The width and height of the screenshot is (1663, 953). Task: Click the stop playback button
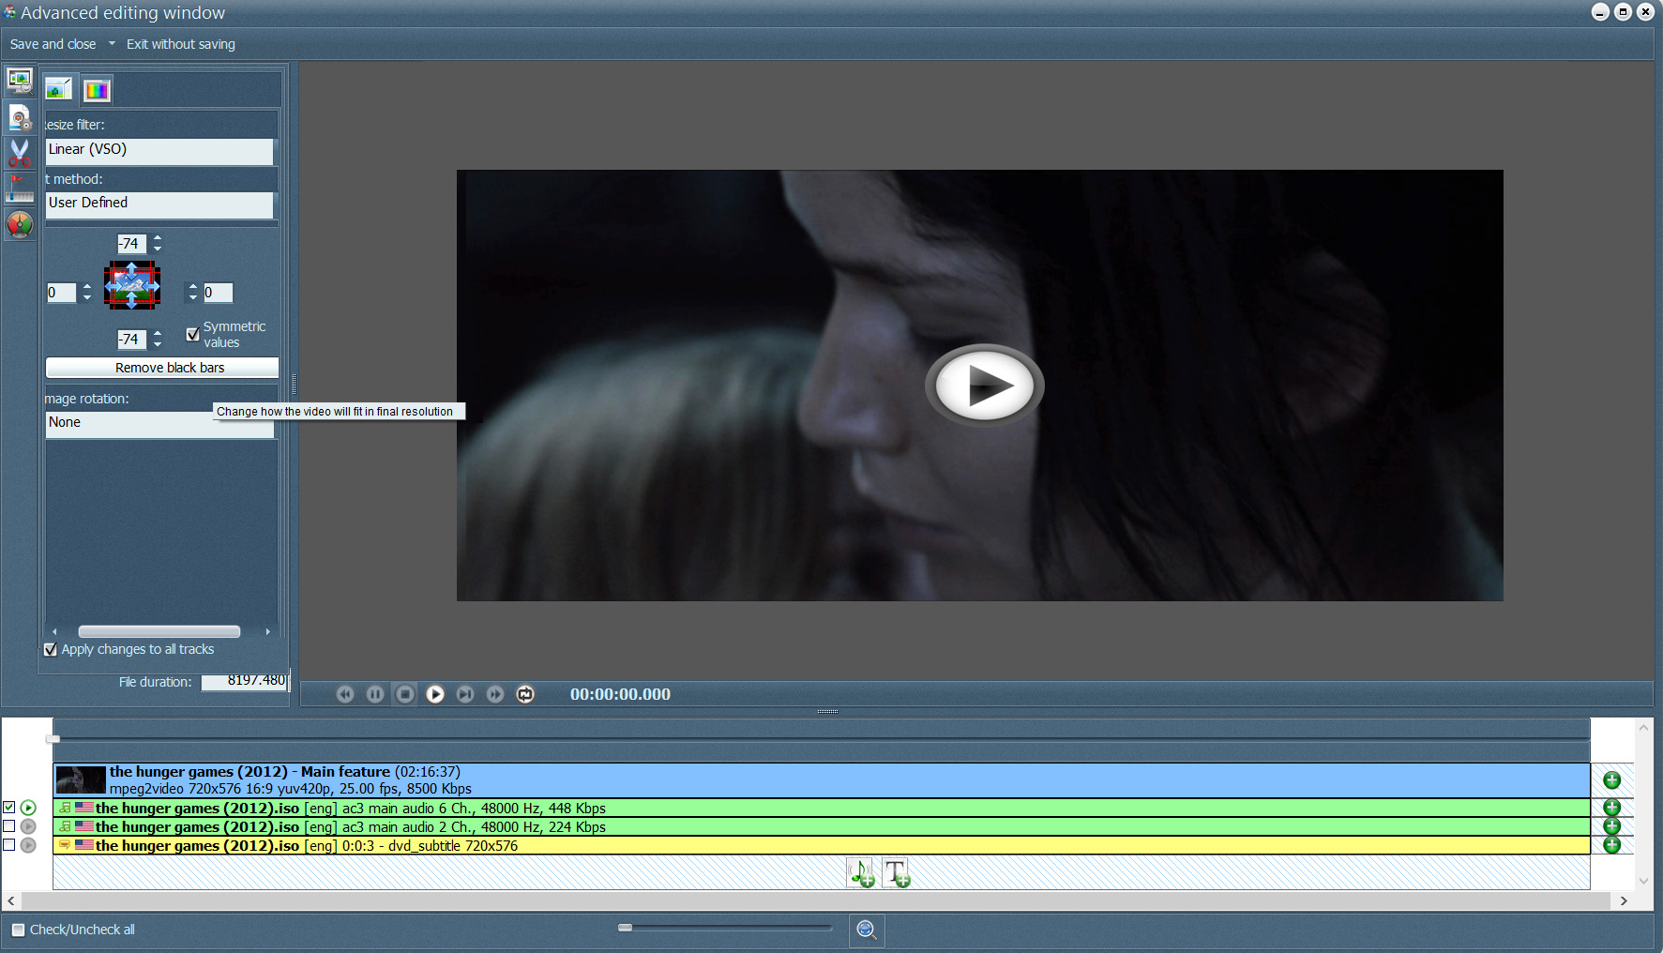[x=405, y=694]
